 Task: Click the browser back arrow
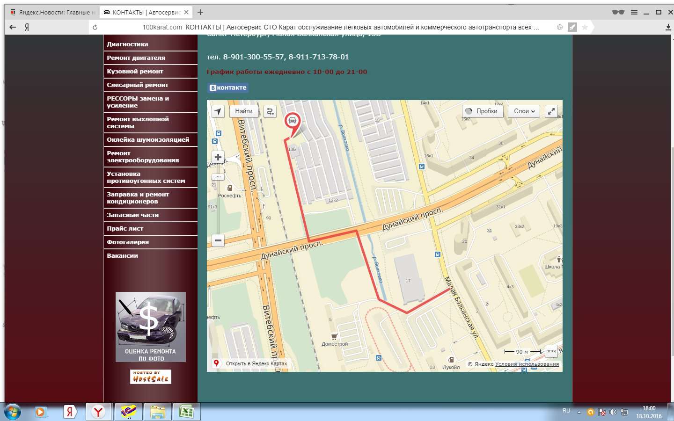tap(13, 27)
